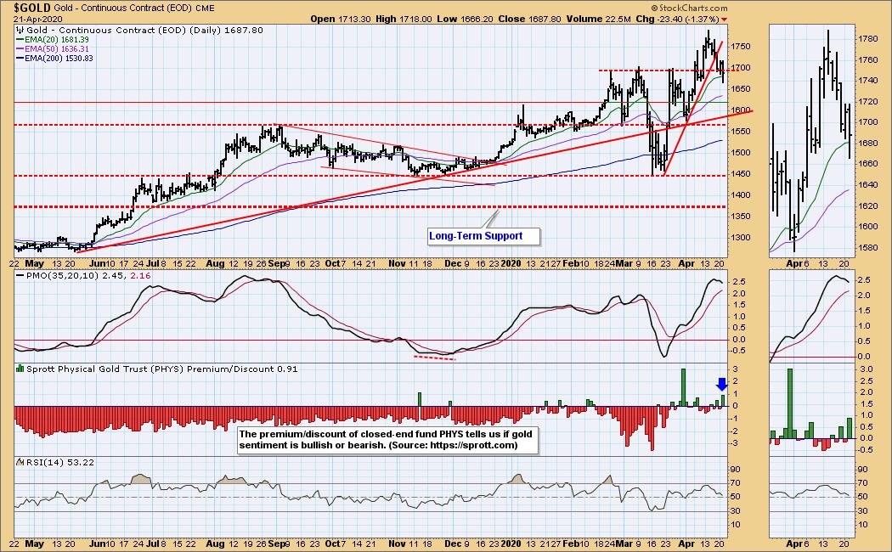The height and width of the screenshot is (552, 892).
Task: Click the 'Open 1713.30' value
Action: click(341, 19)
